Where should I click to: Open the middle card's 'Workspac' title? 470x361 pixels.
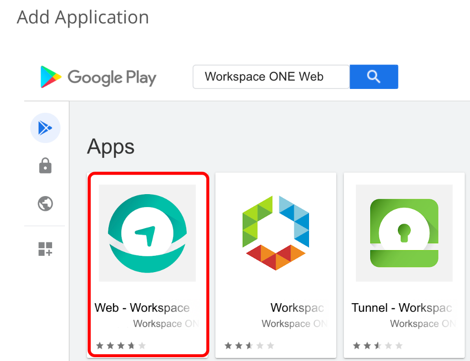[297, 308]
